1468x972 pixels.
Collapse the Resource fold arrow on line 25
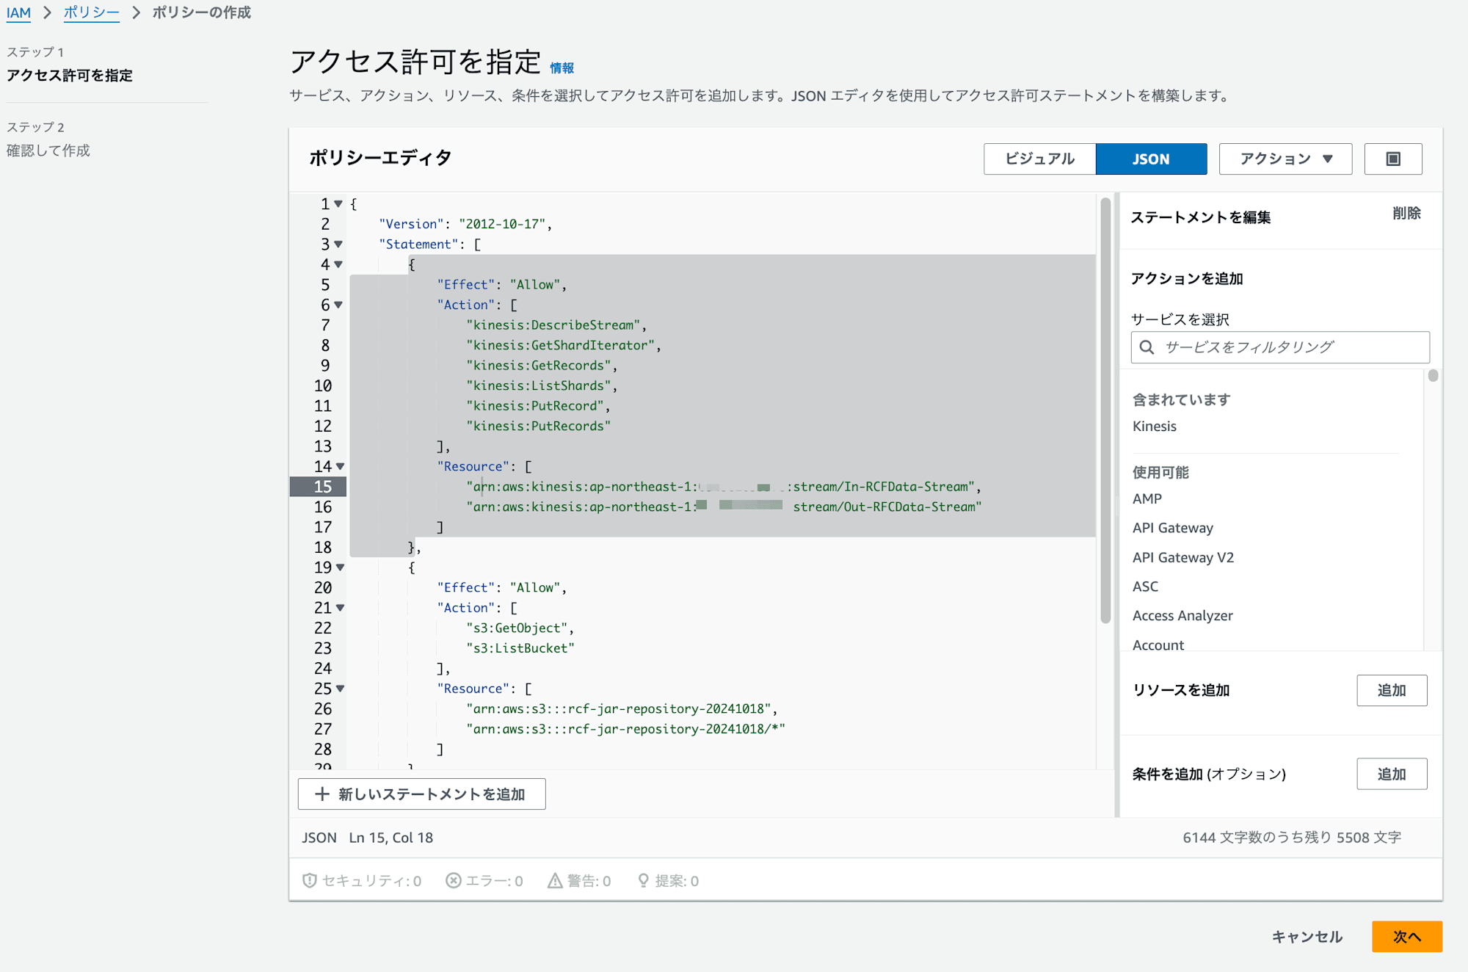coord(340,689)
